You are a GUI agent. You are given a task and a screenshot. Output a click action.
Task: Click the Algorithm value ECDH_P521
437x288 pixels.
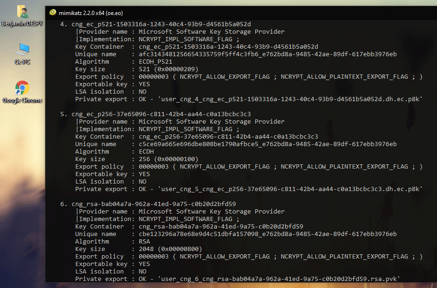[156, 62]
